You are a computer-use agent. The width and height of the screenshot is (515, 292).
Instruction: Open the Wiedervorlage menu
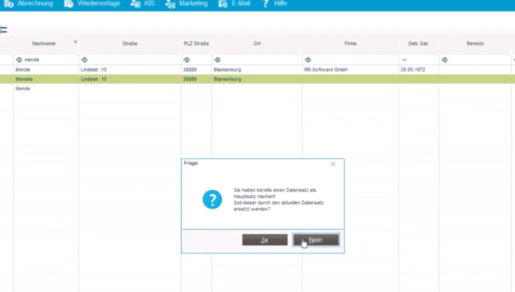99,3
